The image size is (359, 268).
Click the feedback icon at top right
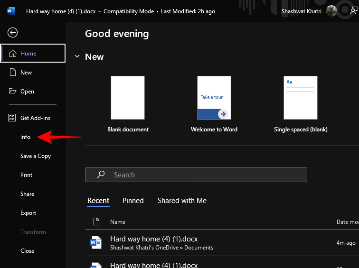[354, 11]
